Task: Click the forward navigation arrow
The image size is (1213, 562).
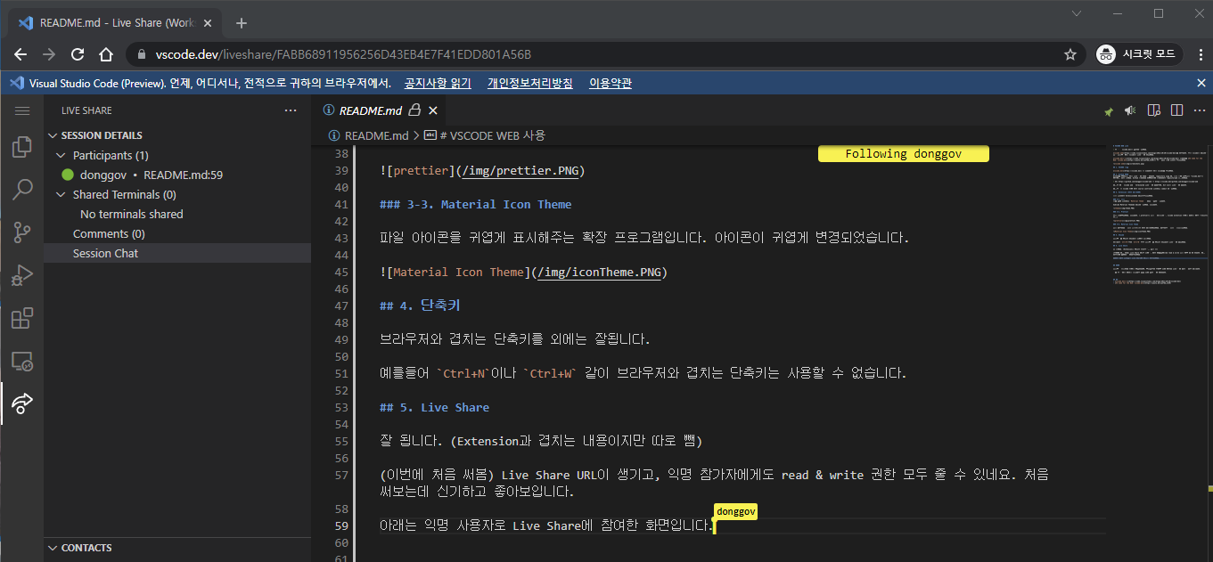Action: coord(49,54)
